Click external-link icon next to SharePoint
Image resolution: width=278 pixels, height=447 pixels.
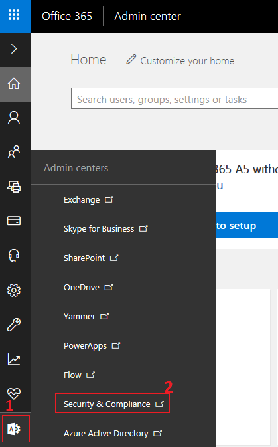(x=114, y=258)
